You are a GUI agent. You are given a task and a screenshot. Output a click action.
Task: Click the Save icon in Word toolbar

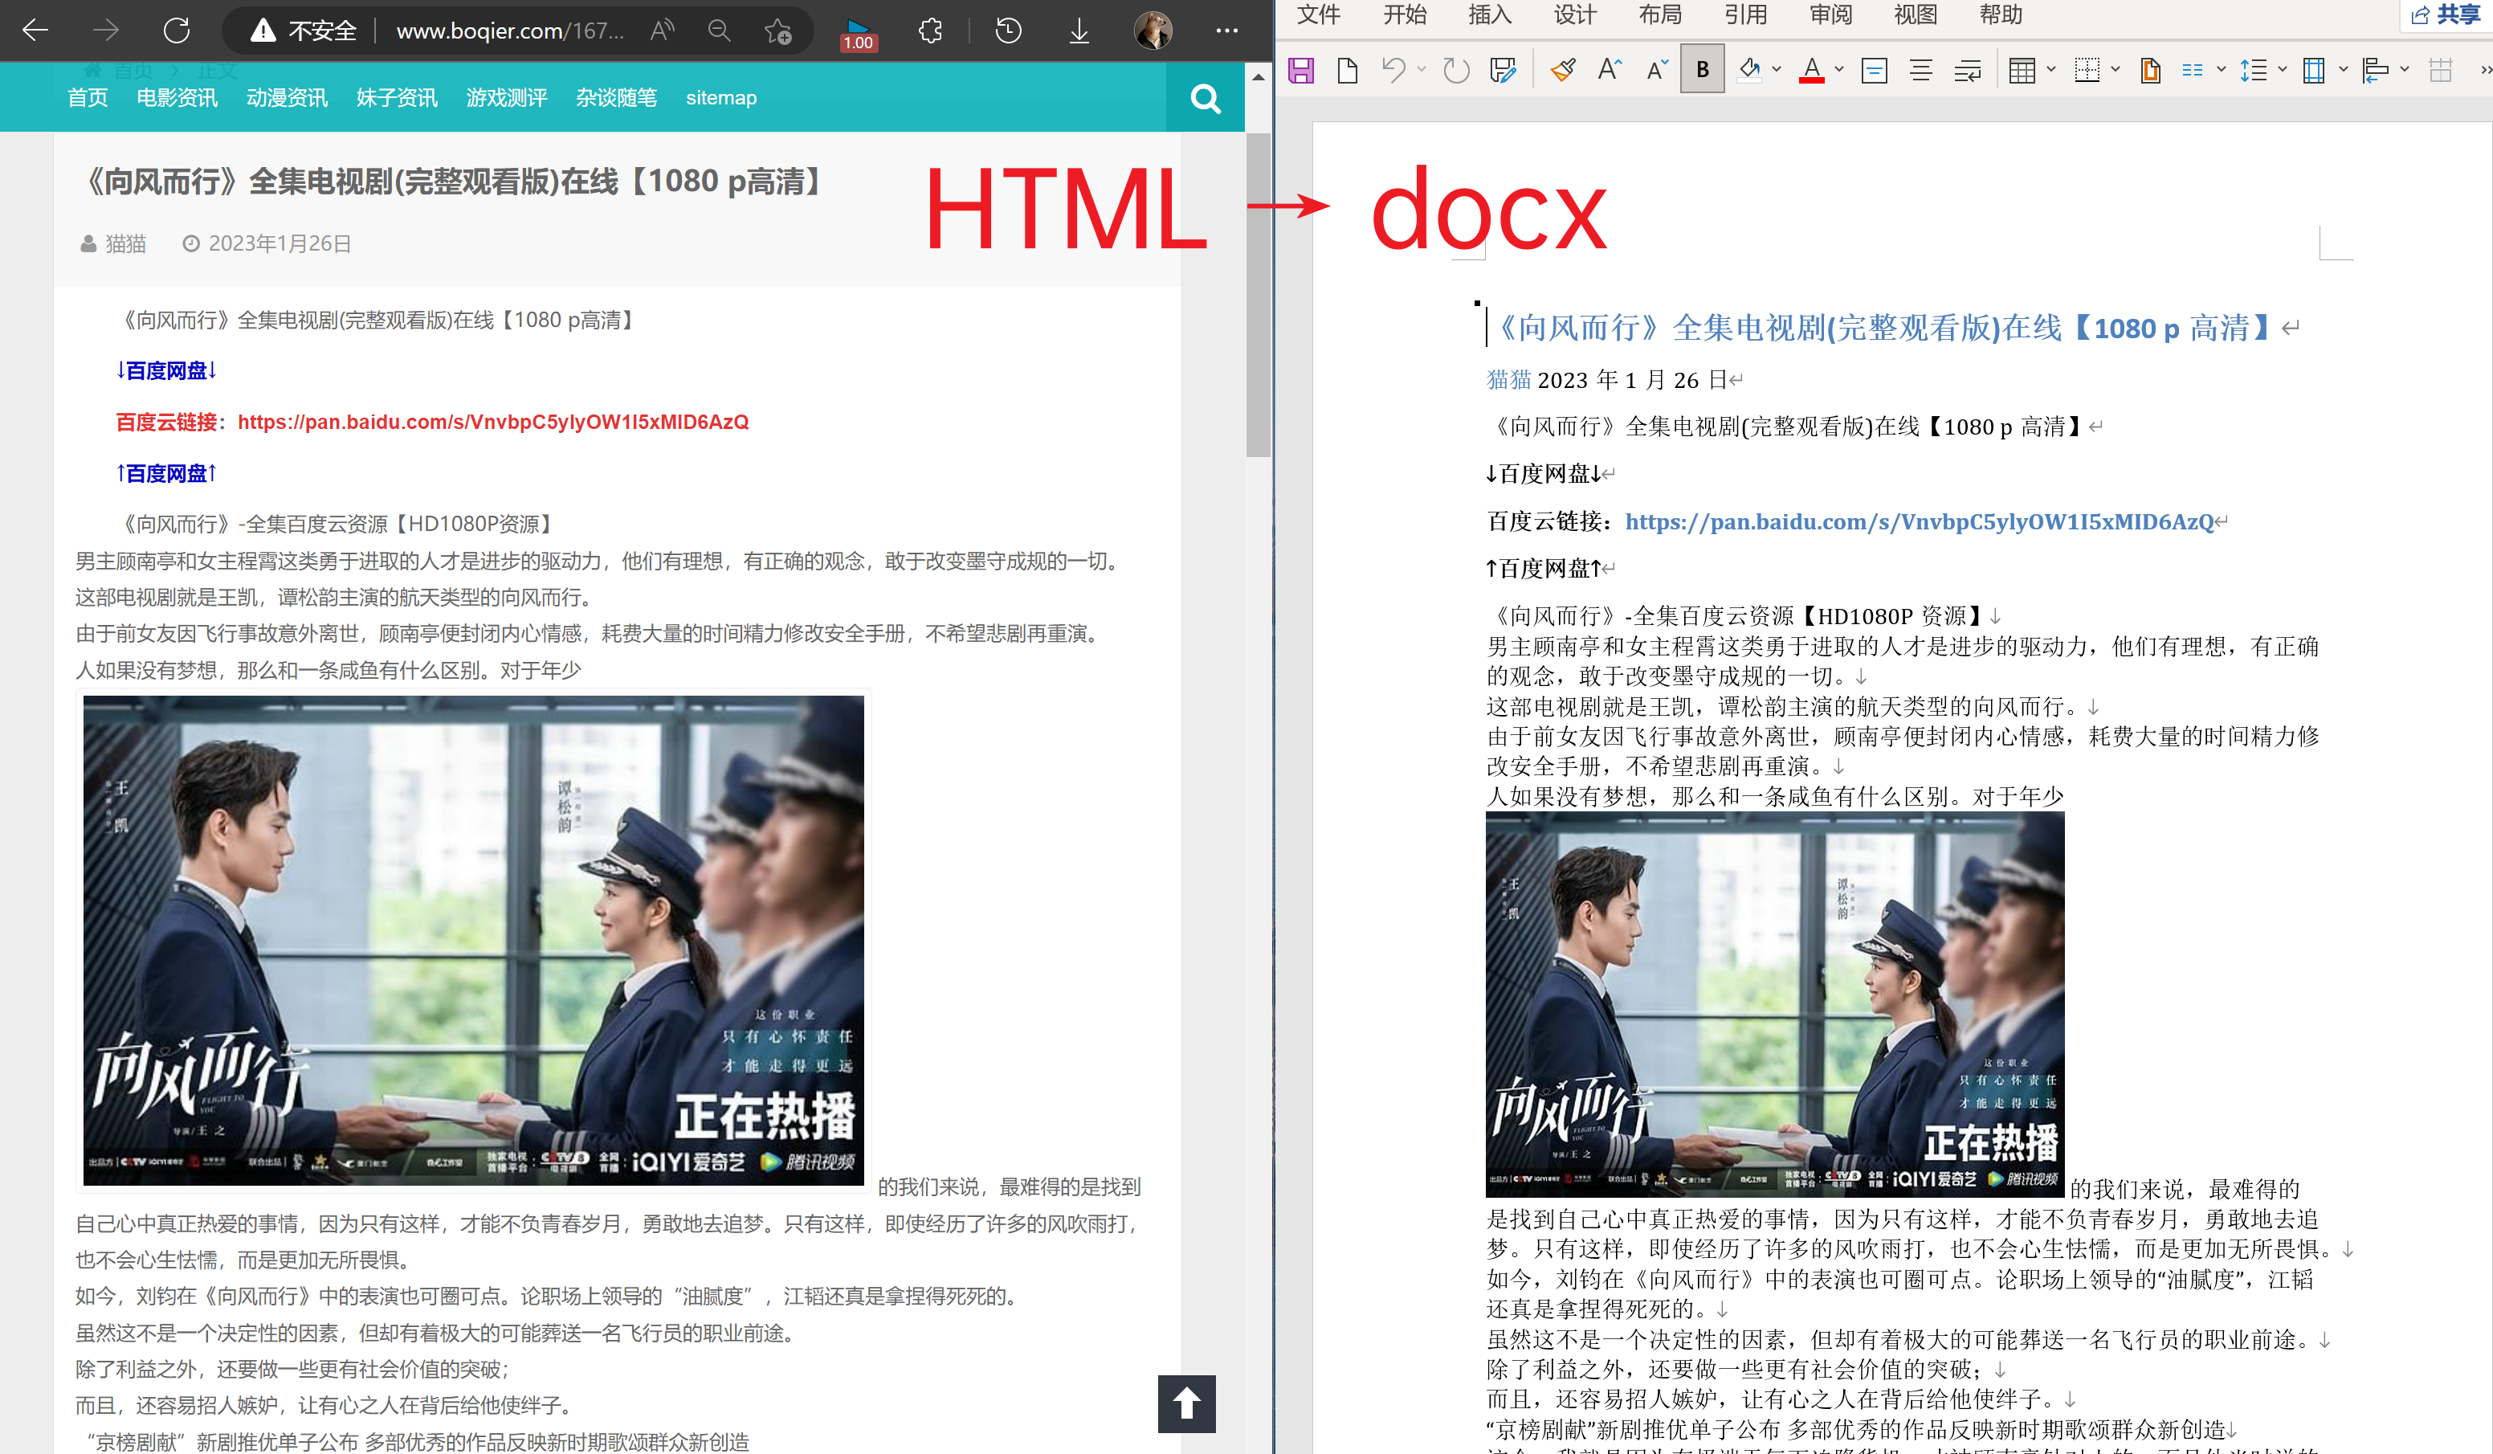tap(1301, 70)
